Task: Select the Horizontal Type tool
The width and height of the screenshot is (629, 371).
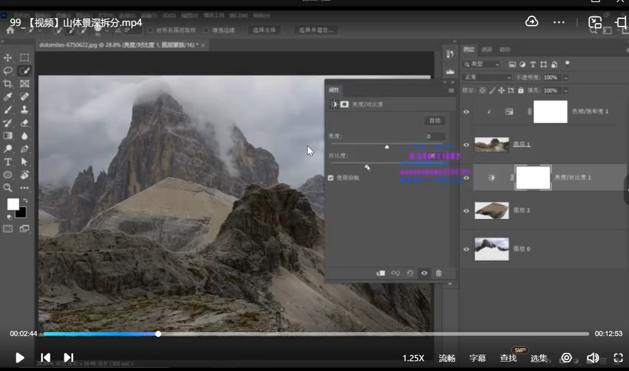Action: pos(8,162)
